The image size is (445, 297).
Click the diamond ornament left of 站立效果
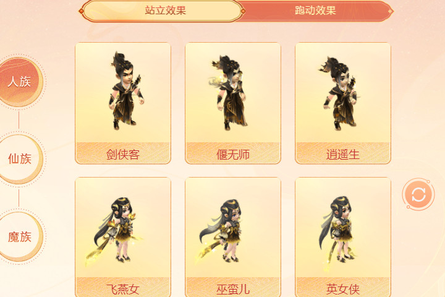(81, 11)
